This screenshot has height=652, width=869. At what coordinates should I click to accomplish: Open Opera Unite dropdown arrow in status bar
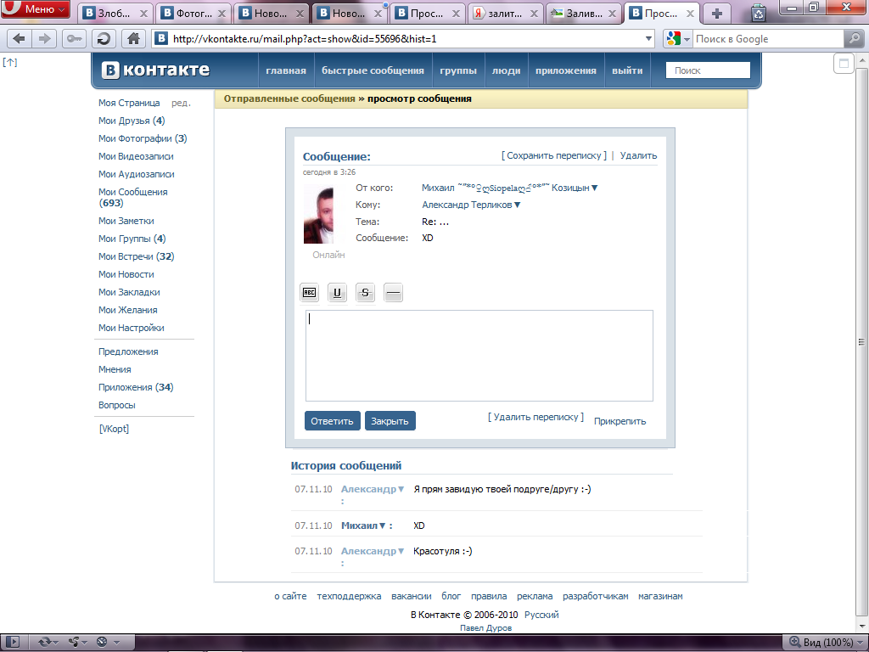(x=86, y=643)
